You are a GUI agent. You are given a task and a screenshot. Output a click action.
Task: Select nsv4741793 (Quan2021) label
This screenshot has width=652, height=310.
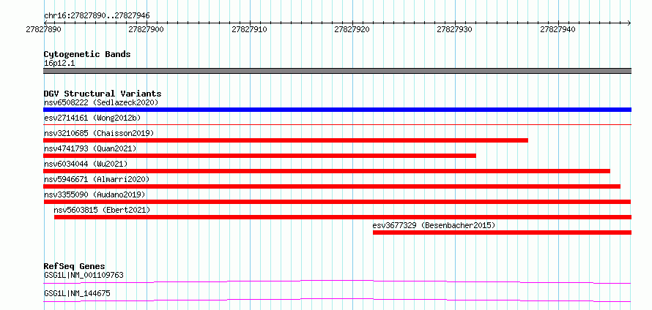coord(90,148)
